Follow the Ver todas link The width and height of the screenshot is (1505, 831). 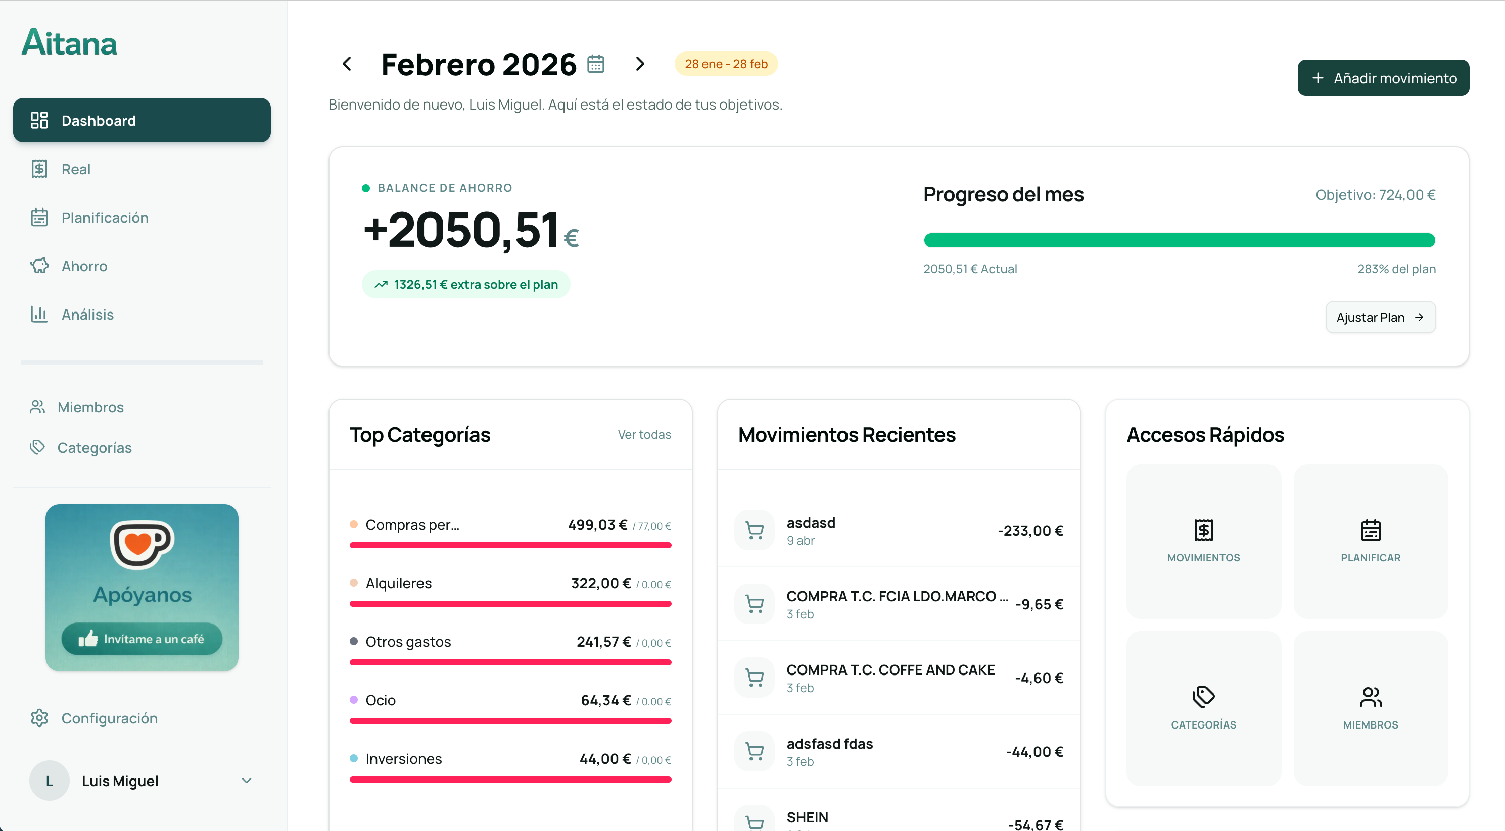[x=644, y=434]
